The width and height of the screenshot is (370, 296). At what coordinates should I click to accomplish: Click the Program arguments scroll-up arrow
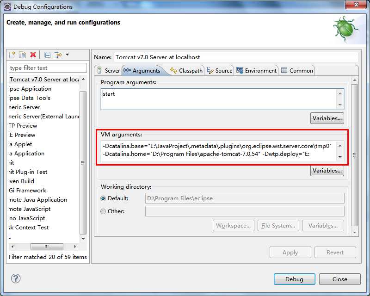[x=340, y=93]
